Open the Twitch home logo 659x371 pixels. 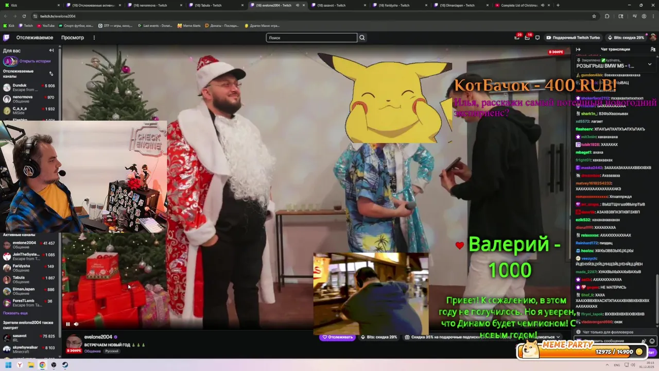coord(6,38)
